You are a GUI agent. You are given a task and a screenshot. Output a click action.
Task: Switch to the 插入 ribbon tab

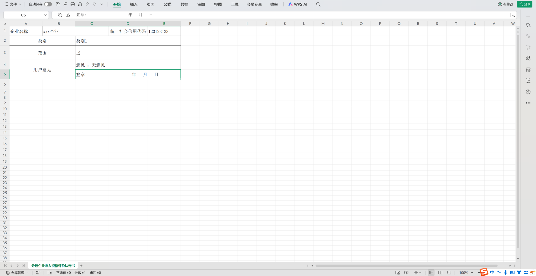click(x=134, y=4)
